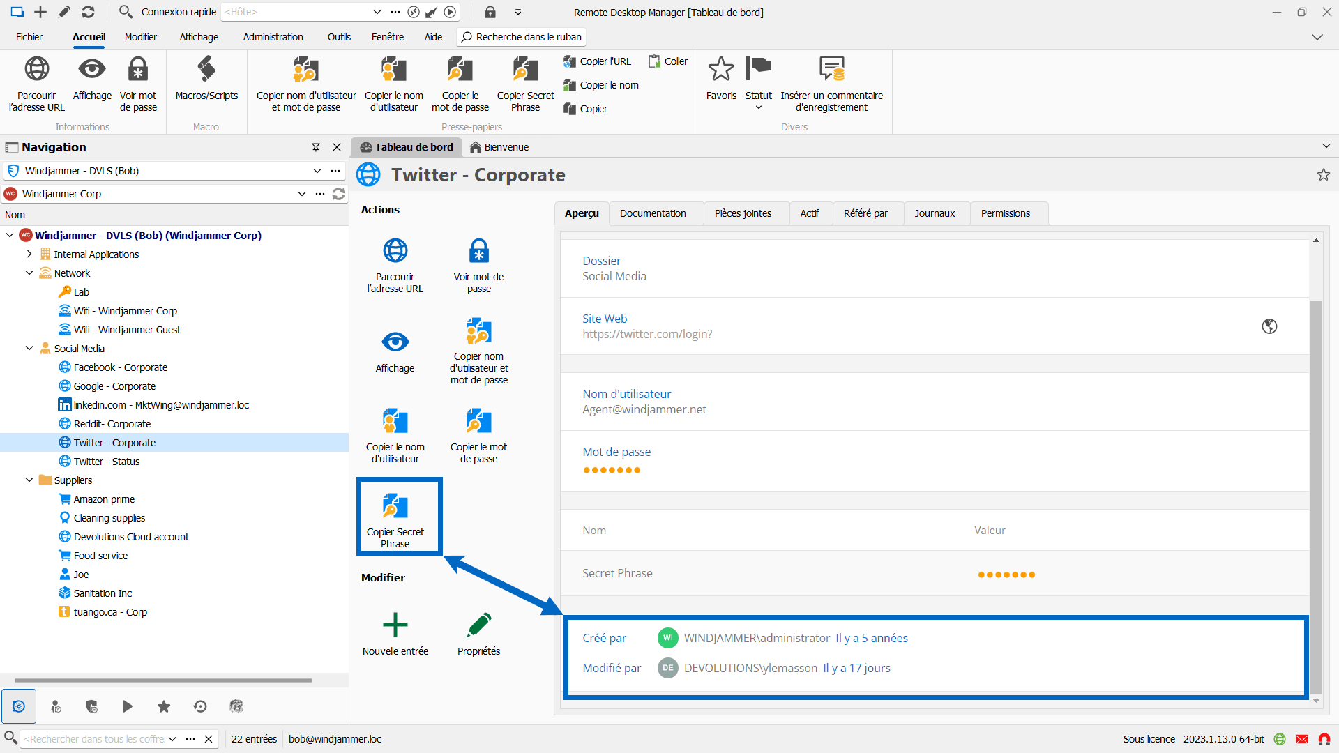The height and width of the screenshot is (753, 1339).
Task: Open Macros/Scripts in the ribbon
Action: pyautogui.click(x=206, y=83)
